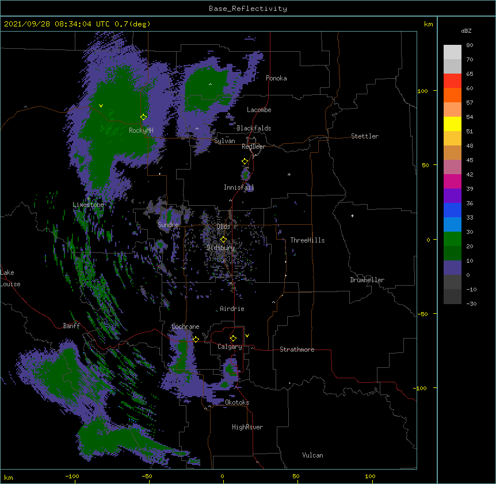Click the -50 tick on right axis
Screen dimensions: 496x484
[422, 314]
